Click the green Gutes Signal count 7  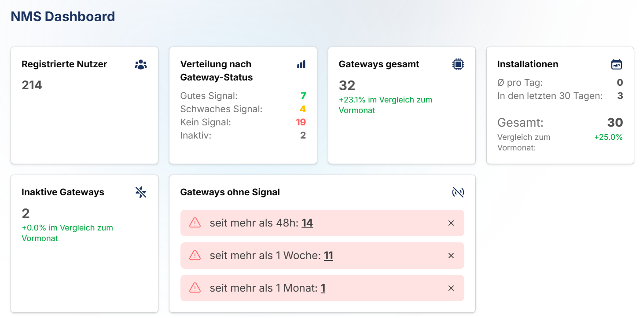click(303, 96)
